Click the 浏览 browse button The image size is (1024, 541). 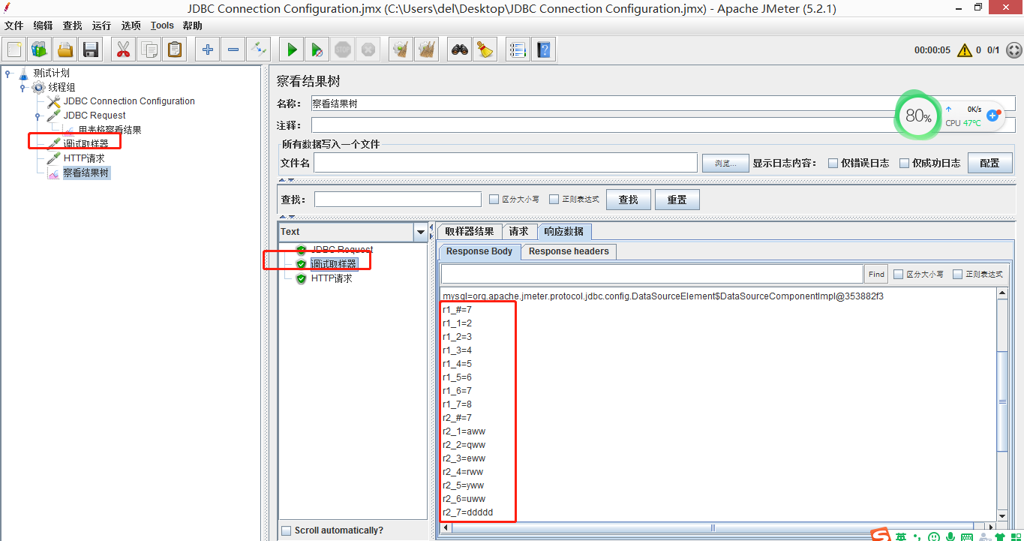[725, 163]
